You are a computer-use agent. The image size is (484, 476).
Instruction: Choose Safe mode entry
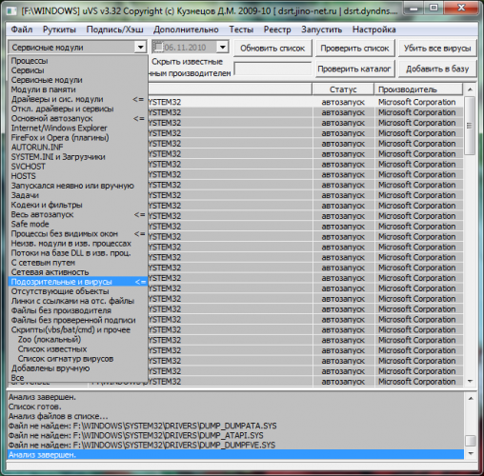click(78, 224)
